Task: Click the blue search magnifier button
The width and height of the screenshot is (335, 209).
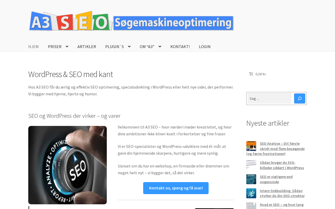Action: coord(299,98)
